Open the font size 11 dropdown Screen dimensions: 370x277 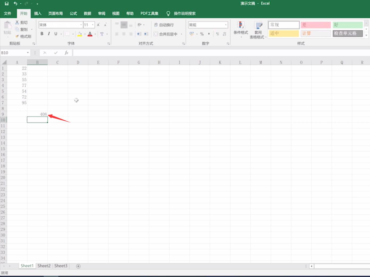tap(93, 25)
